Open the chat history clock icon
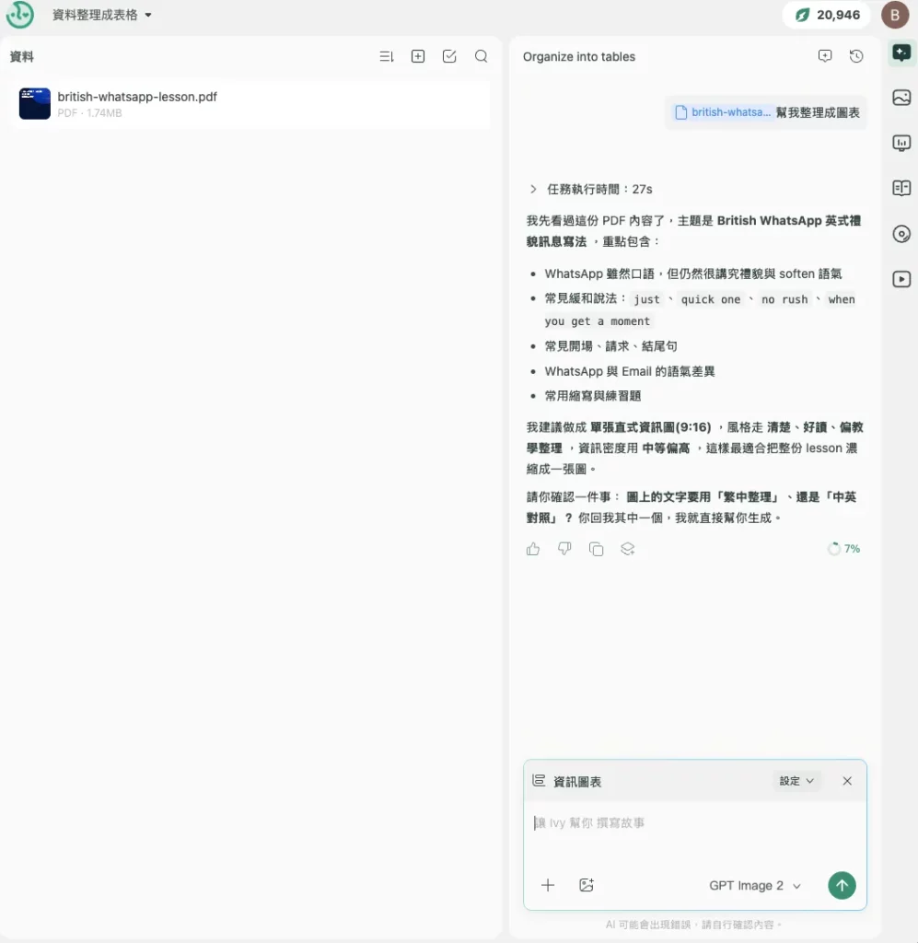The width and height of the screenshot is (918, 943). coord(856,56)
